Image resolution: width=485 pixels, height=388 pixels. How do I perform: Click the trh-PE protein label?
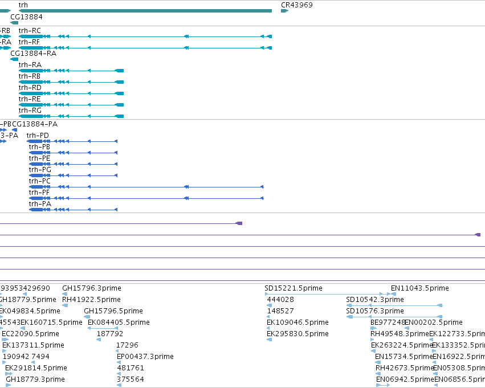pos(39,158)
